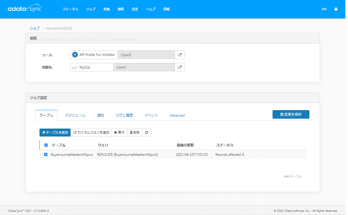Viewport: 348px width, 215px height.
Task: Select the API Profile For InfoMart source
Action: click(94, 55)
